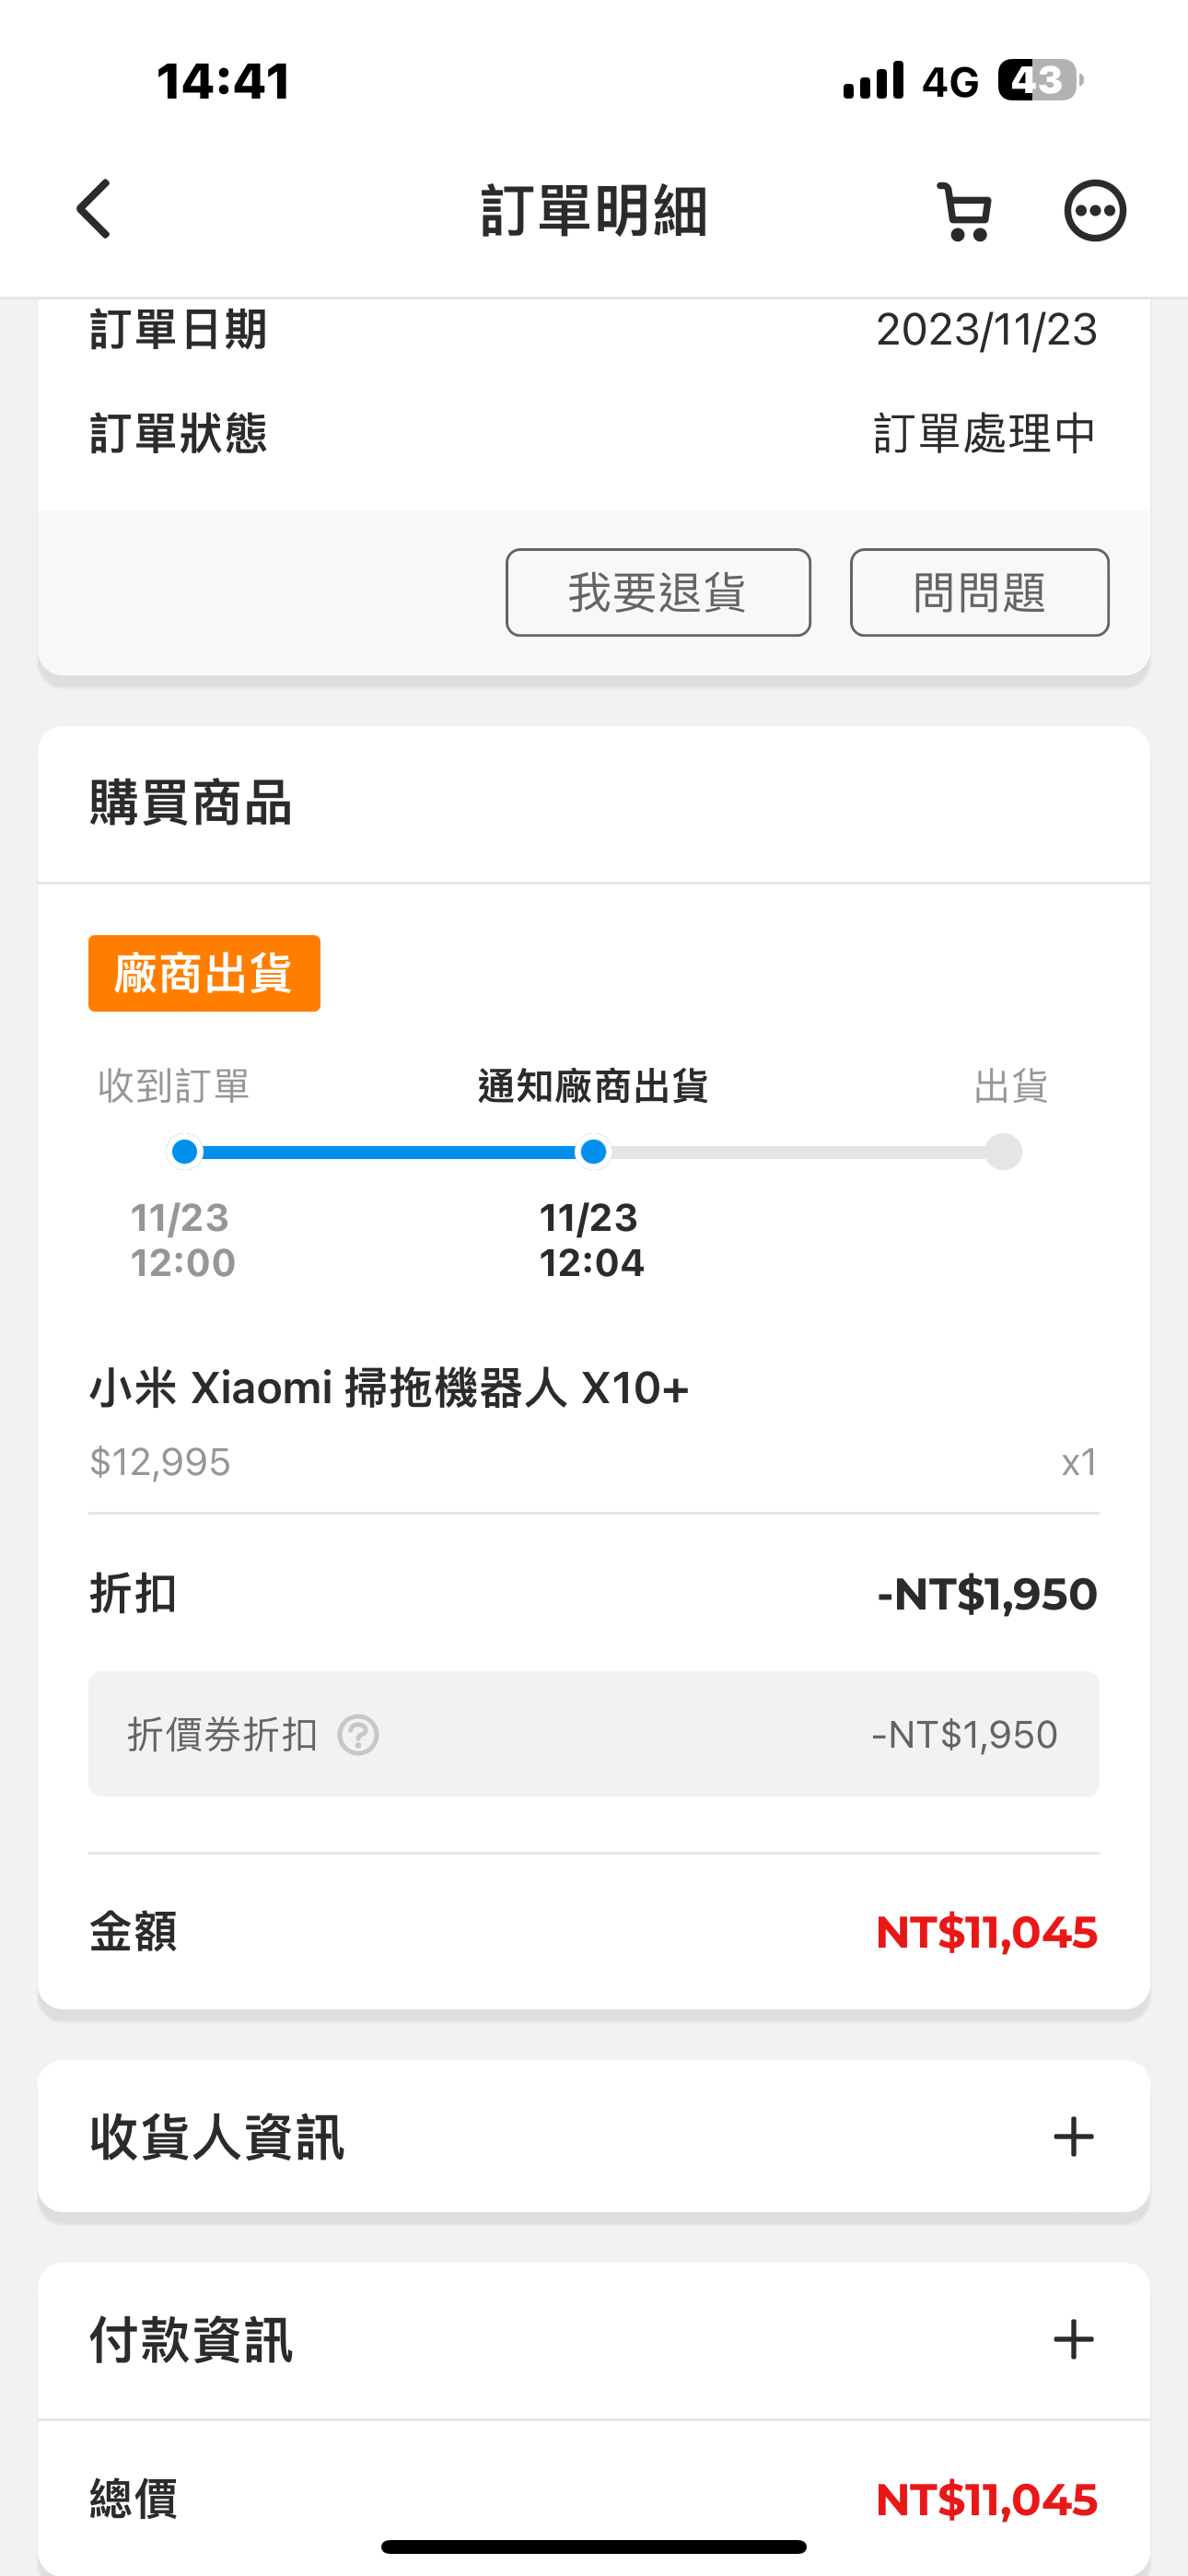Tap the home indicator bar
The image size is (1188, 2576).
point(594,2546)
